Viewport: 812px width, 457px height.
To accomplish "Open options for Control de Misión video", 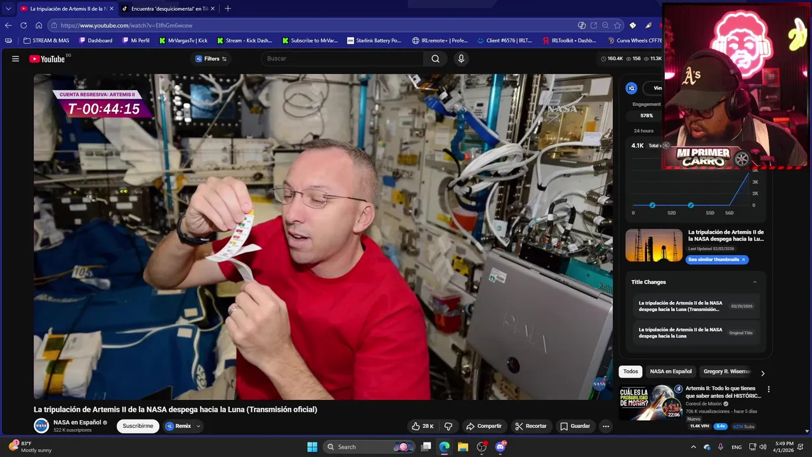I will 768,389.
